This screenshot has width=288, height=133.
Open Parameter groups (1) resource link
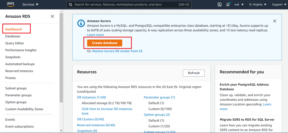tap(159, 97)
